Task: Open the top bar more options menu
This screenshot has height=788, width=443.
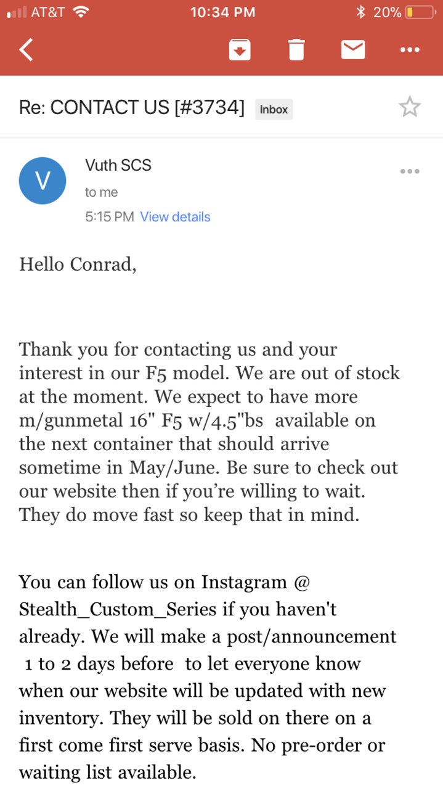Action: (410, 49)
